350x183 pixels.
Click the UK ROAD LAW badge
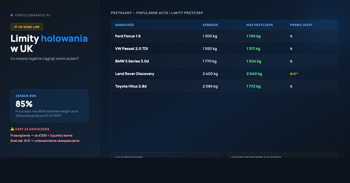click(x=27, y=27)
